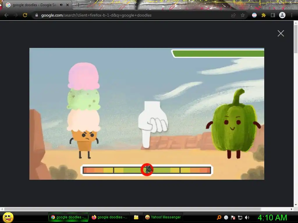Restore down the browser window
The width and height of the screenshot is (298, 223).
click(281, 2)
